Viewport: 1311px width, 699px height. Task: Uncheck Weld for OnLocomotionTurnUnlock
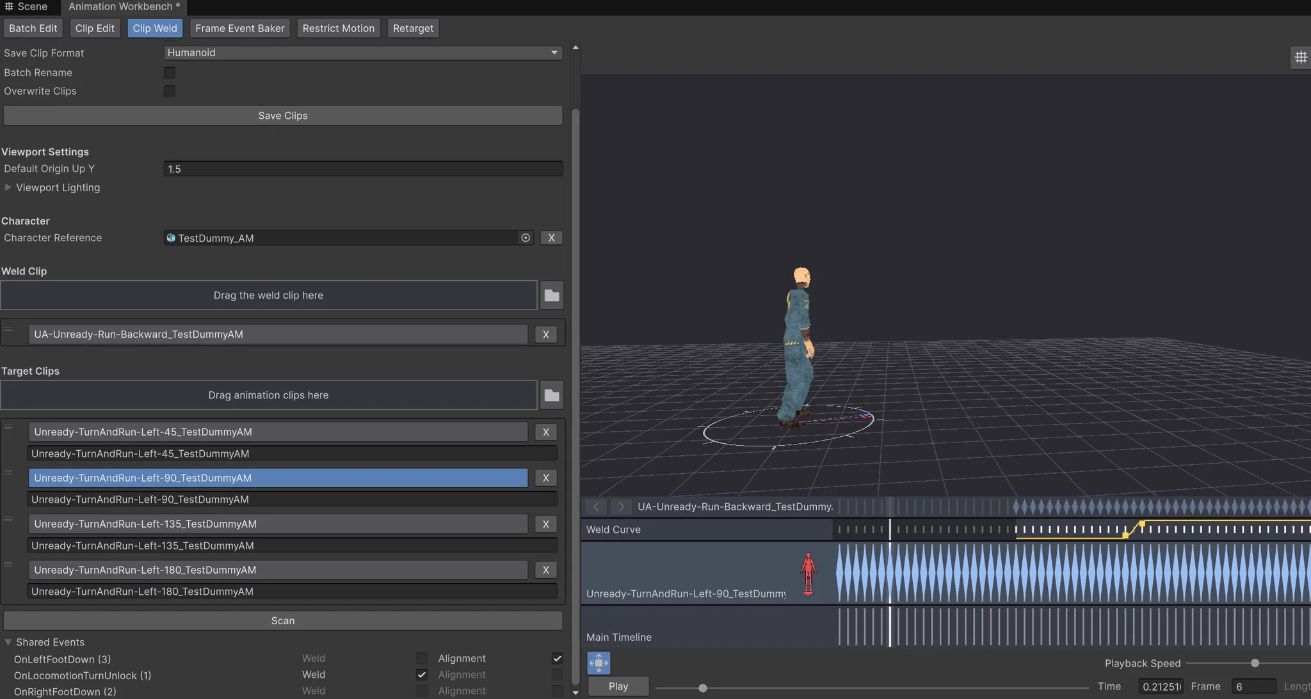coord(421,675)
